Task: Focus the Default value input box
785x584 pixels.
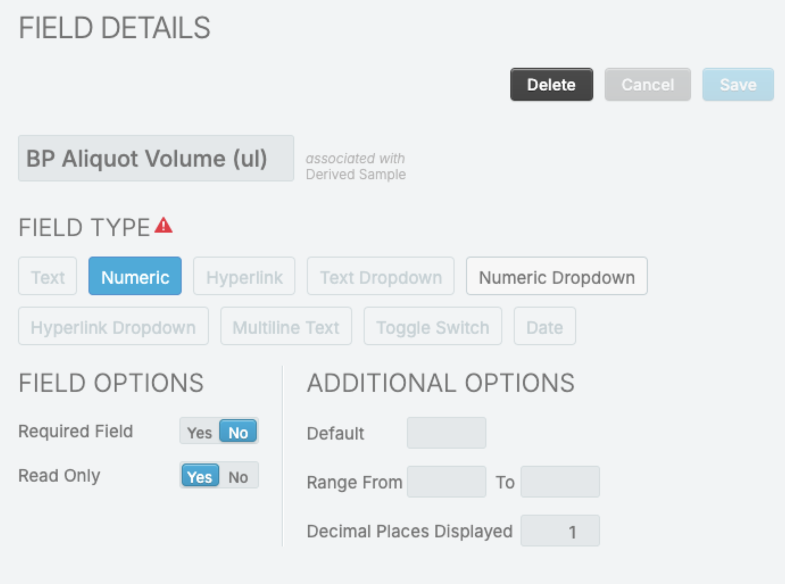Action: [x=446, y=433]
